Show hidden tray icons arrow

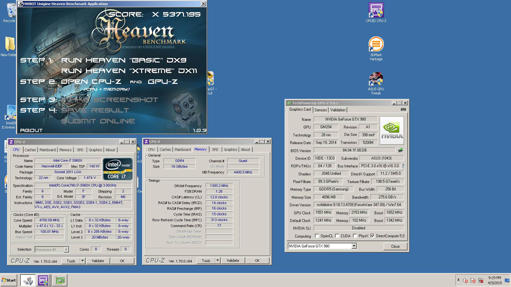click(458, 280)
